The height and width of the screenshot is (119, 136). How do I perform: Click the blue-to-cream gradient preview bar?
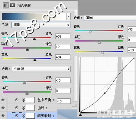(34, 16)
